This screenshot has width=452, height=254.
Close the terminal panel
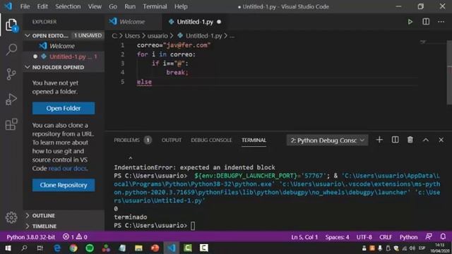point(441,140)
